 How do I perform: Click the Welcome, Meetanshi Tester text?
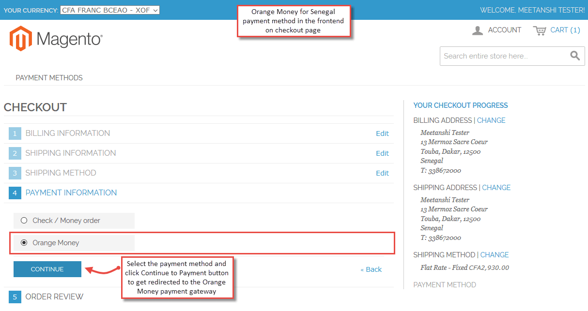pos(532,10)
